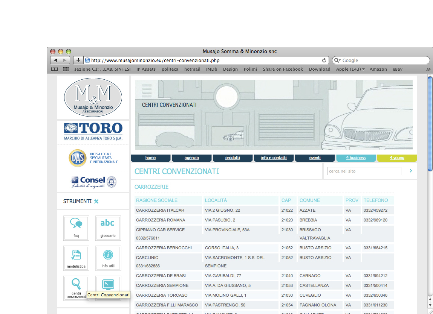Open the bookmarks book icon
Viewport: 433px width, 314px height.
55,69
